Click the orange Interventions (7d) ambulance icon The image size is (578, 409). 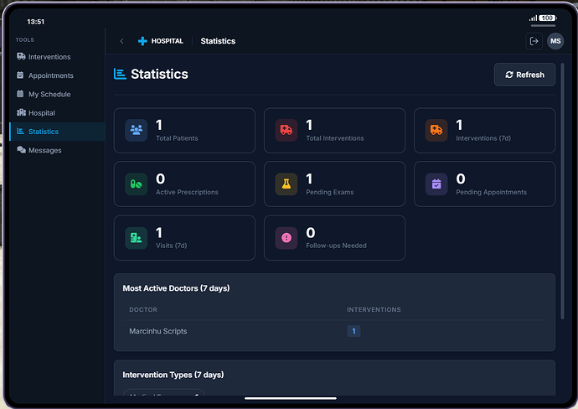436,130
